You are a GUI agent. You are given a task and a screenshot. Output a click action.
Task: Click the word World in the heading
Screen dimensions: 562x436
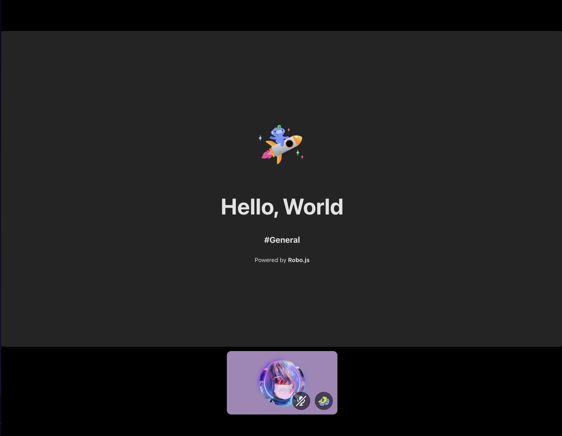tap(313, 207)
